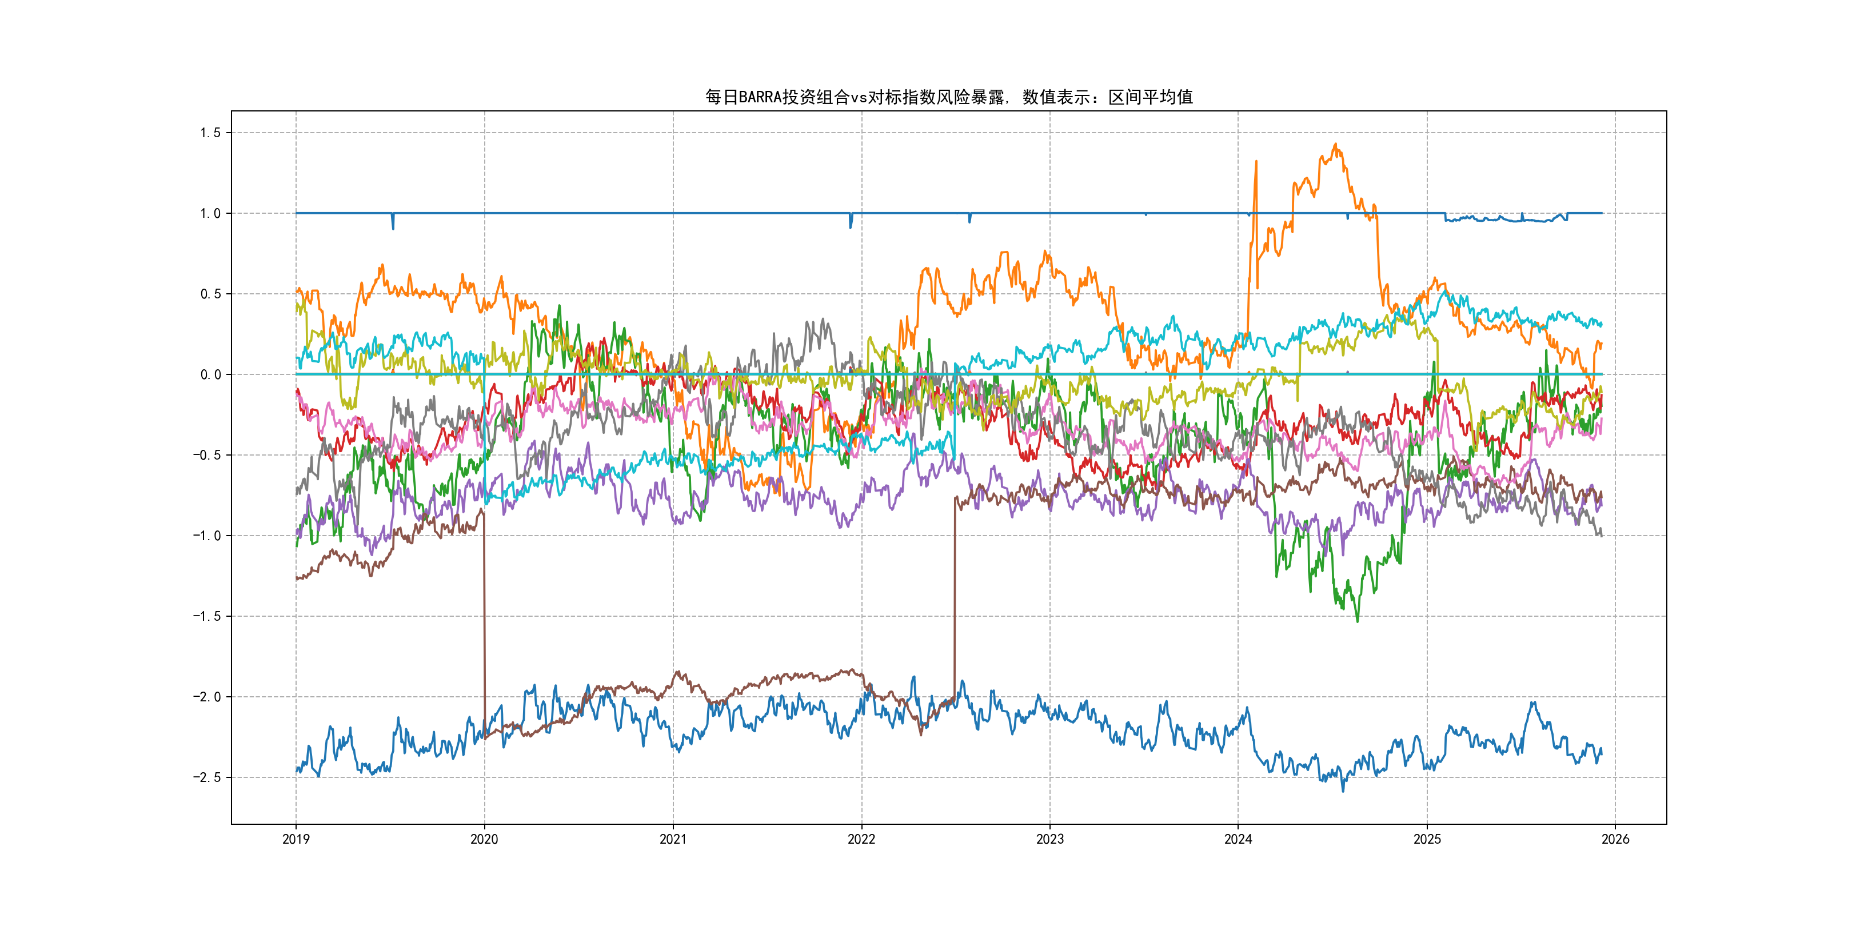This screenshot has height=926, width=1852.
Task: Click the -1.5 y-axis tick label
Action: [x=206, y=616]
